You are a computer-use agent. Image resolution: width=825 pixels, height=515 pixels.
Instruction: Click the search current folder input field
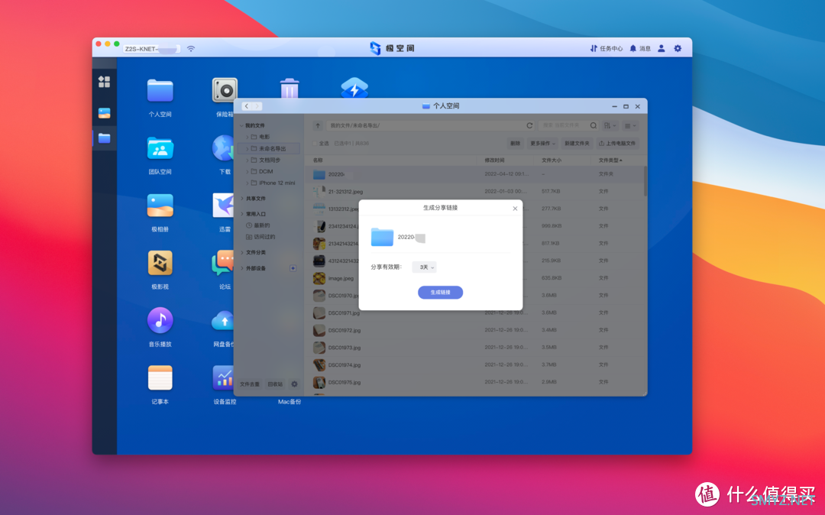pos(563,126)
